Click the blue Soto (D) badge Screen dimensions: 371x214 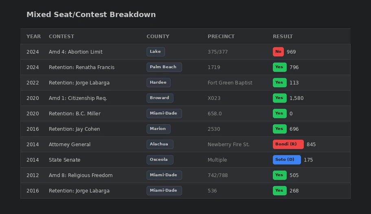click(286, 160)
